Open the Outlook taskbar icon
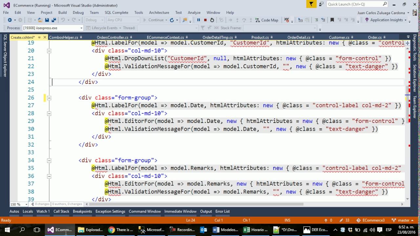 [203, 229]
